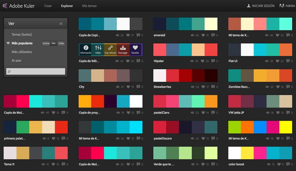Click the white swatch in Copia de Copi palette
Viewport: 296px width, 171px height.
click(123, 24)
